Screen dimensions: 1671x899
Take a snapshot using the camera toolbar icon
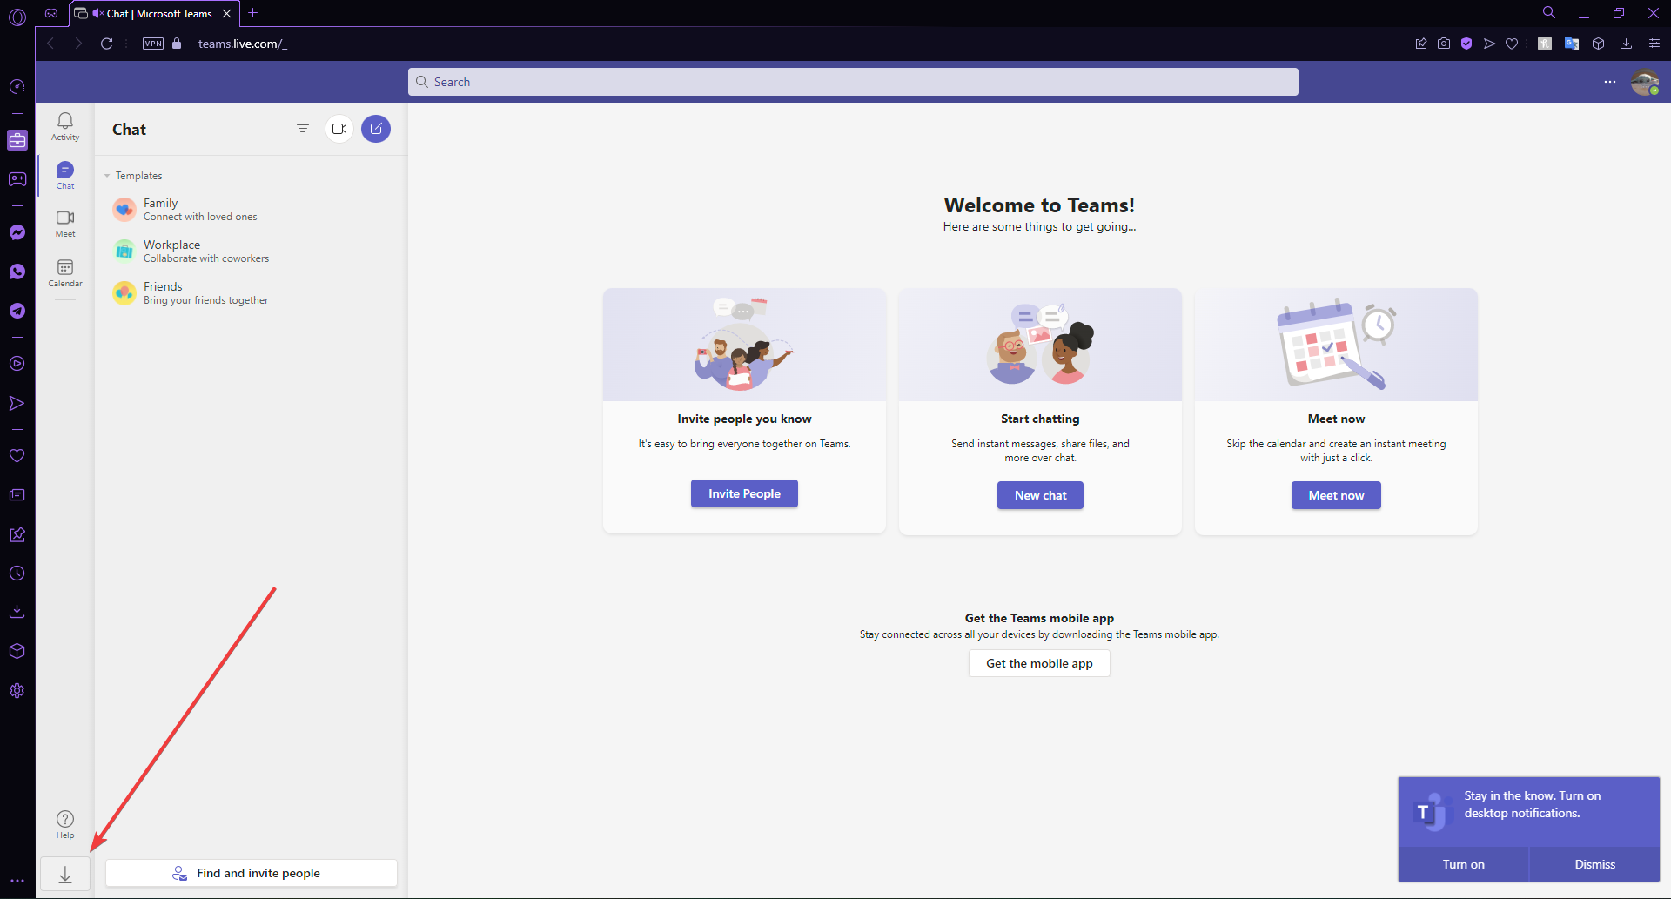point(1444,43)
